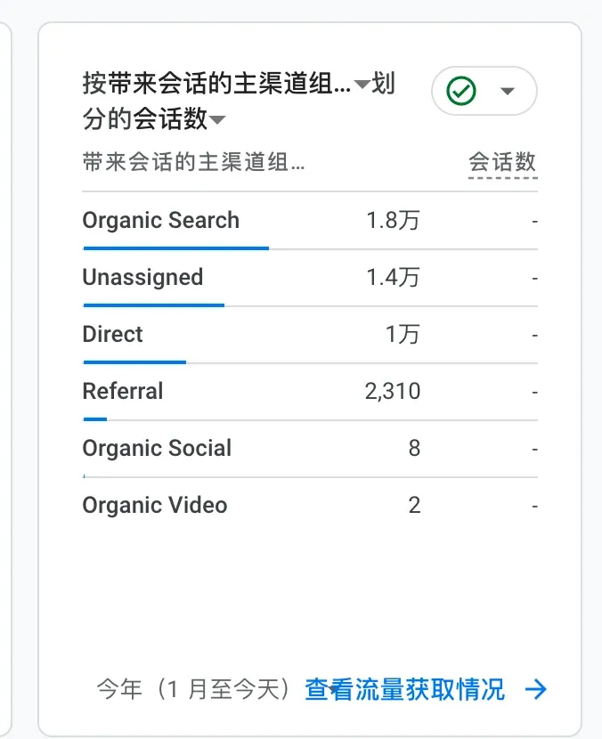Select the Organic Search row
Screen dimensions: 602x739
pos(161,221)
